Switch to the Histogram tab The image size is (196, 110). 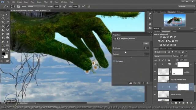pos(181,12)
